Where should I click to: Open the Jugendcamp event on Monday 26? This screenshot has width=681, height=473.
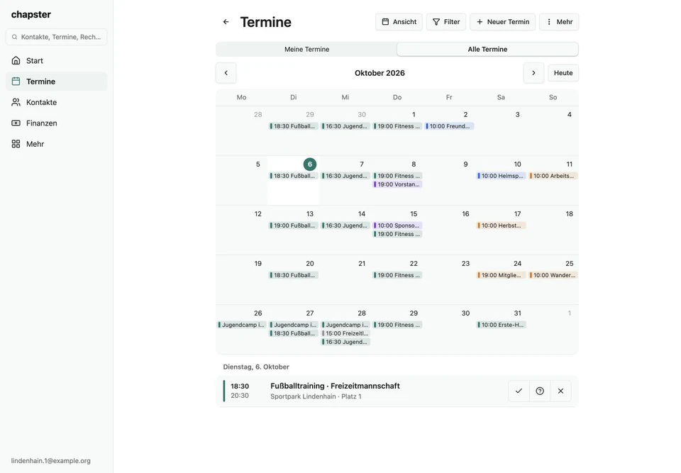click(x=241, y=325)
